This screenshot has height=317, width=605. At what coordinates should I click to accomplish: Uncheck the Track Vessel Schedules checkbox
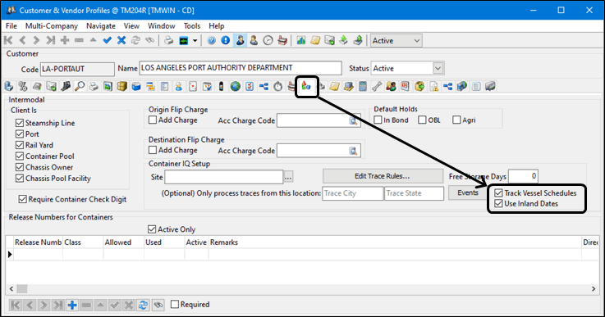pyautogui.click(x=498, y=193)
